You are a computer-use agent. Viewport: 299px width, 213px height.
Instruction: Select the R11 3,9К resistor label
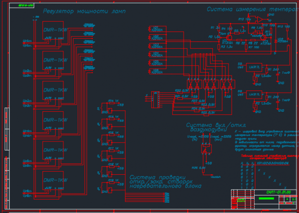tap(268, 33)
